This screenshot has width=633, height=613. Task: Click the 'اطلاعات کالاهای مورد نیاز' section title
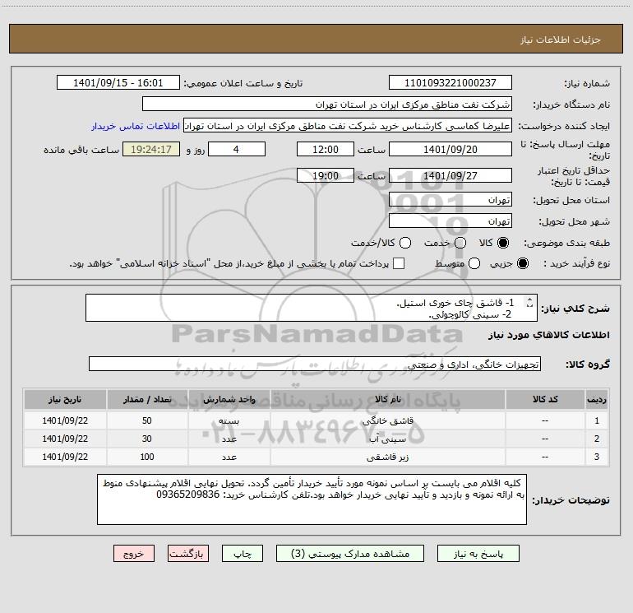[x=549, y=335]
